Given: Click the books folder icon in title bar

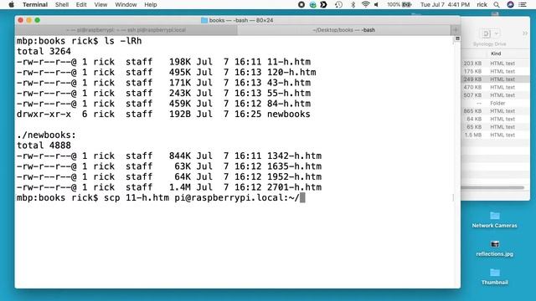Looking at the screenshot, I should click(204, 20).
